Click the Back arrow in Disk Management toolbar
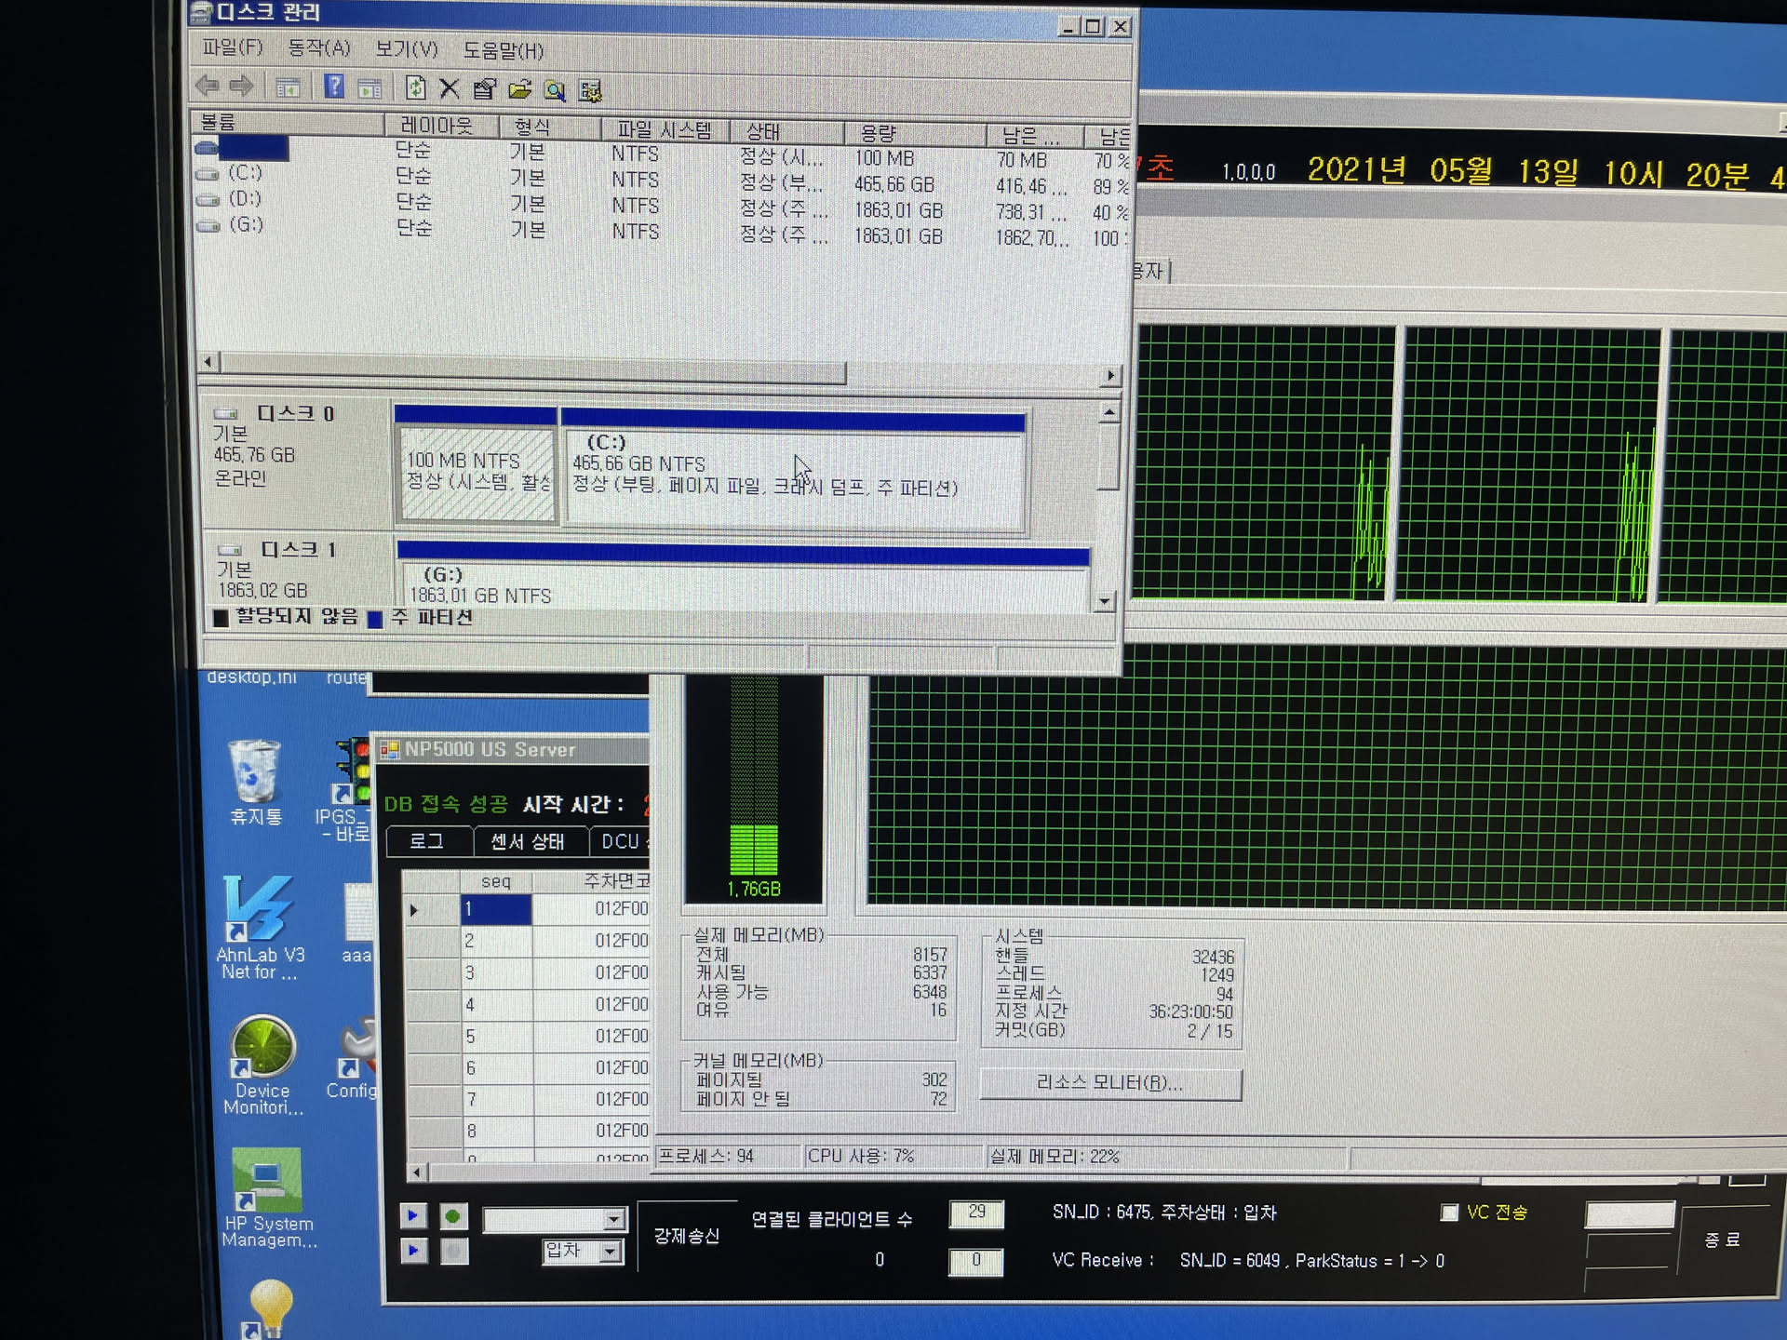The height and width of the screenshot is (1340, 1787). tap(208, 87)
